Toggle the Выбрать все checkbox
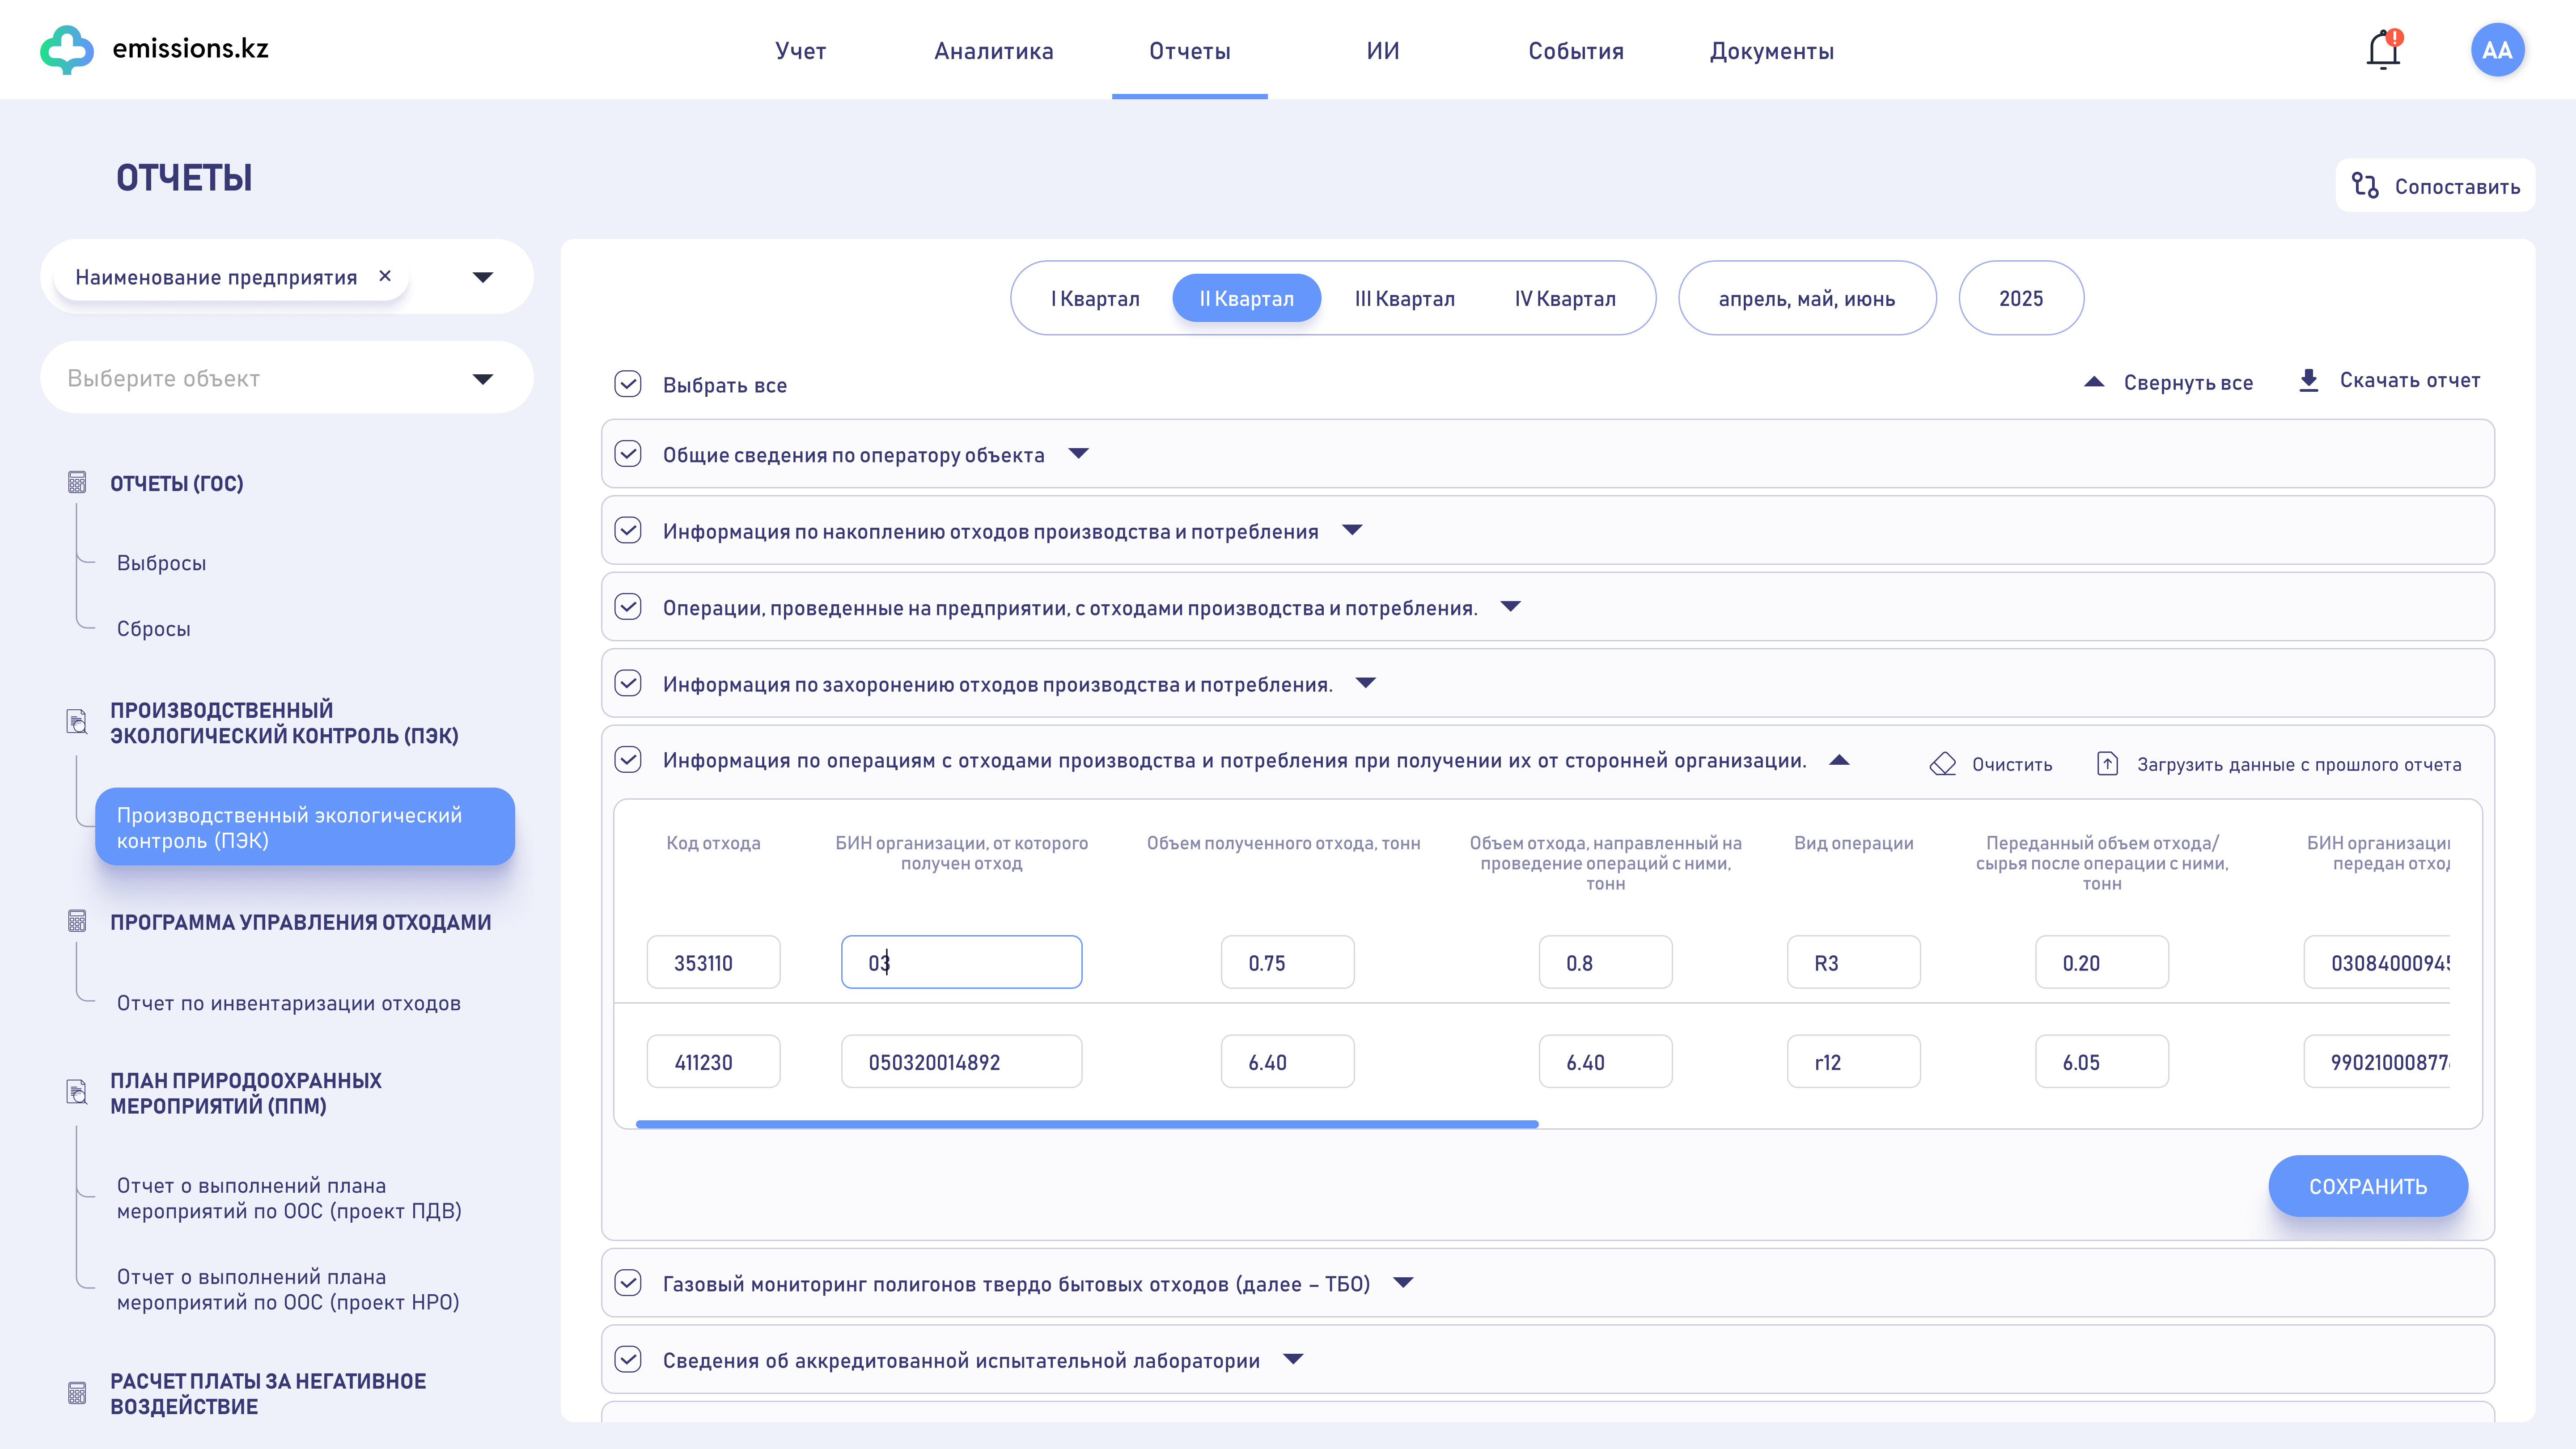2576x1449 pixels. (628, 384)
